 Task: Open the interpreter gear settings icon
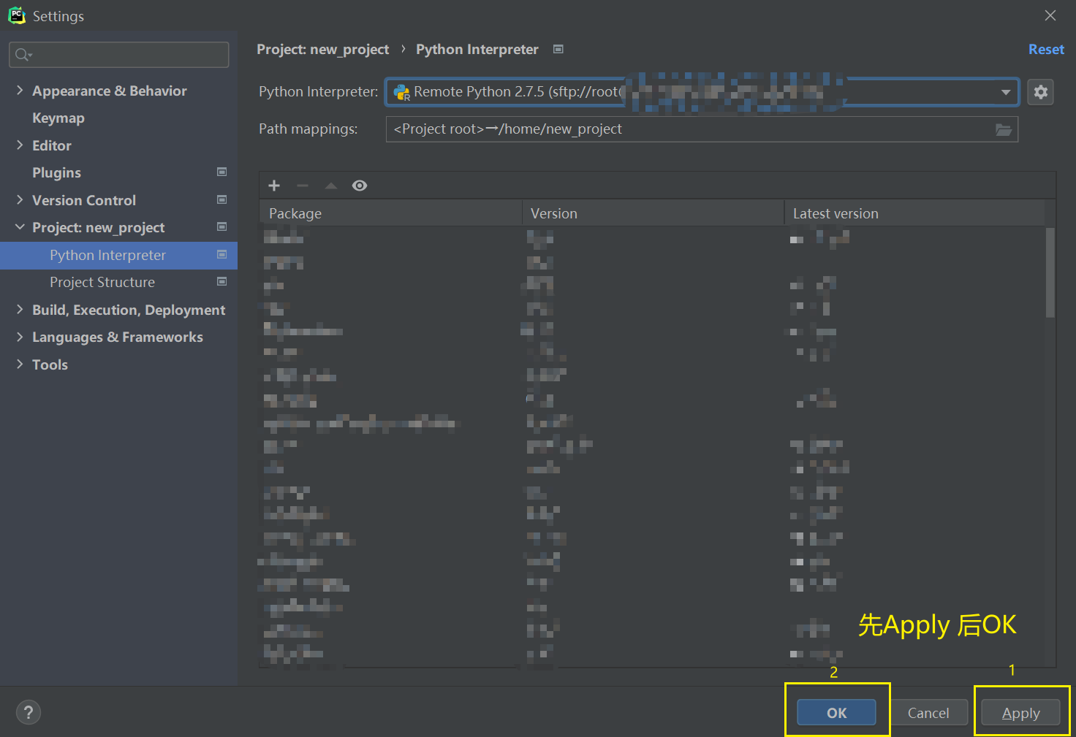pyautogui.click(x=1040, y=92)
